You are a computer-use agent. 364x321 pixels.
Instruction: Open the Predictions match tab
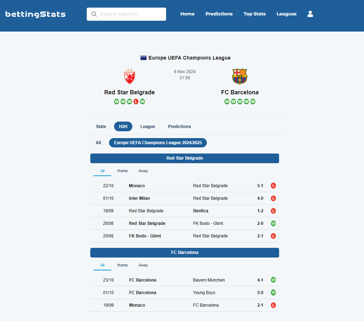179,127
